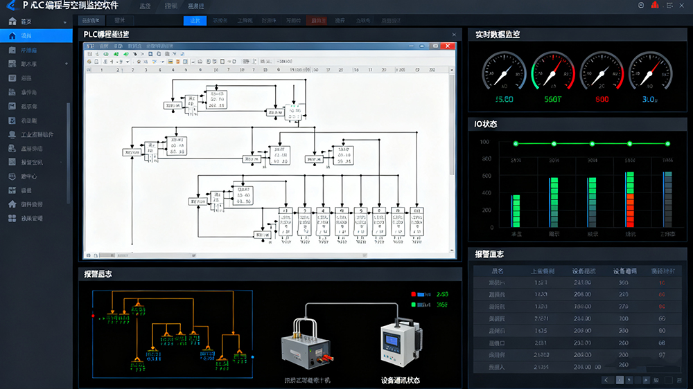
Task: Toggle the red legend marker in the alarm diagram panel
Action: pyautogui.click(x=413, y=293)
